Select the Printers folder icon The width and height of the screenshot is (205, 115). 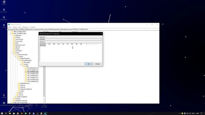click(14, 49)
